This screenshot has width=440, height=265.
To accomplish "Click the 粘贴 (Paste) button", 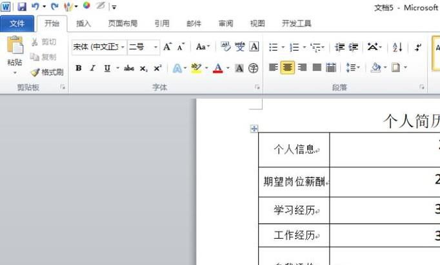I will (15, 51).
